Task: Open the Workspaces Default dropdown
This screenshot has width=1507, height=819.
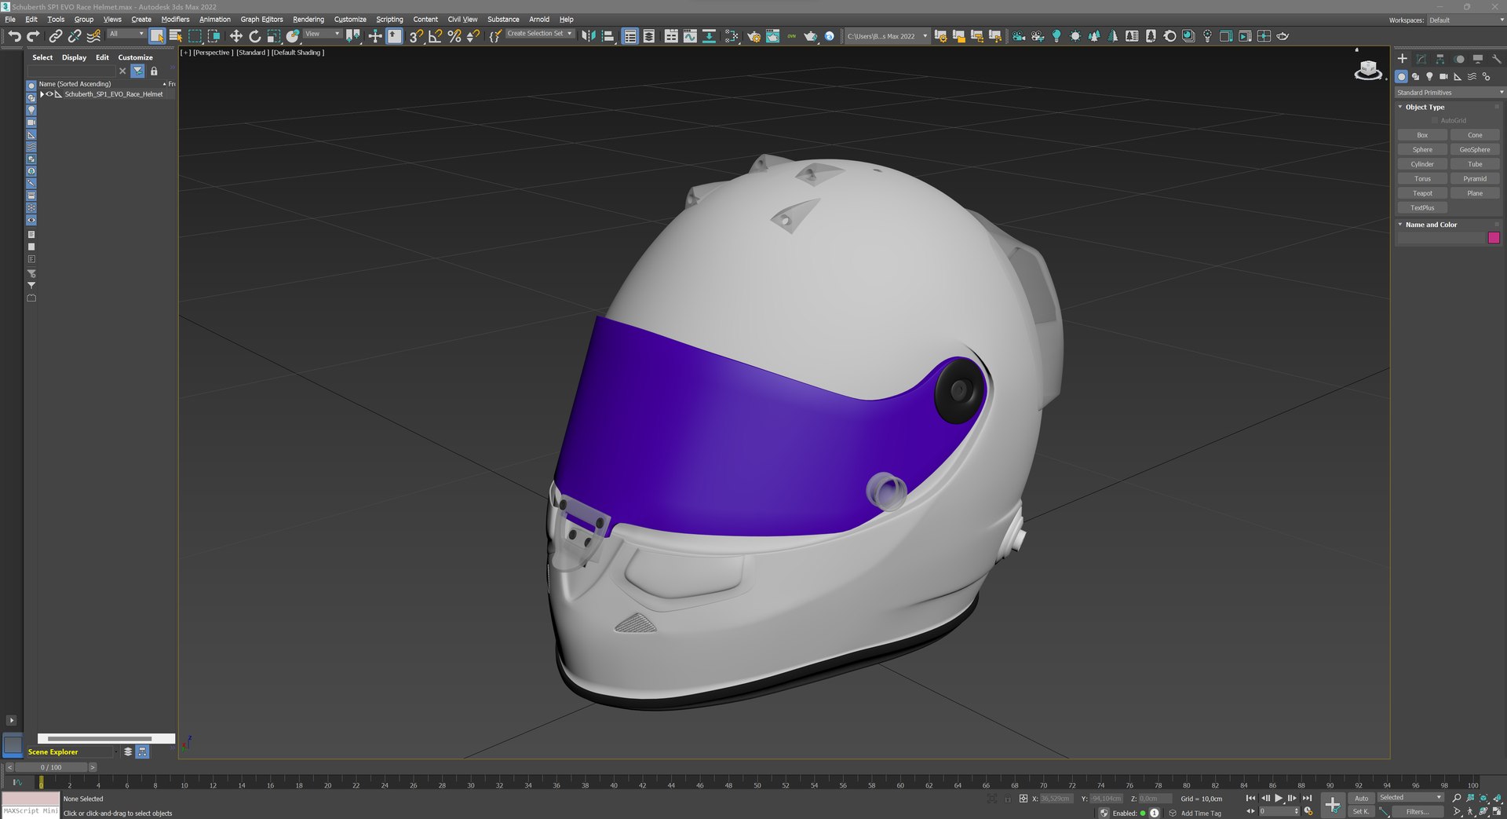Action: click(1465, 20)
